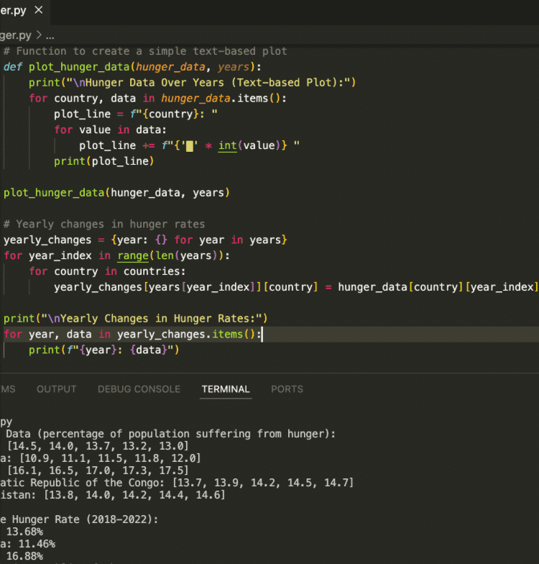
Task: Click the plot_hunger_data(hunger_data, years) call
Action: click(x=116, y=193)
